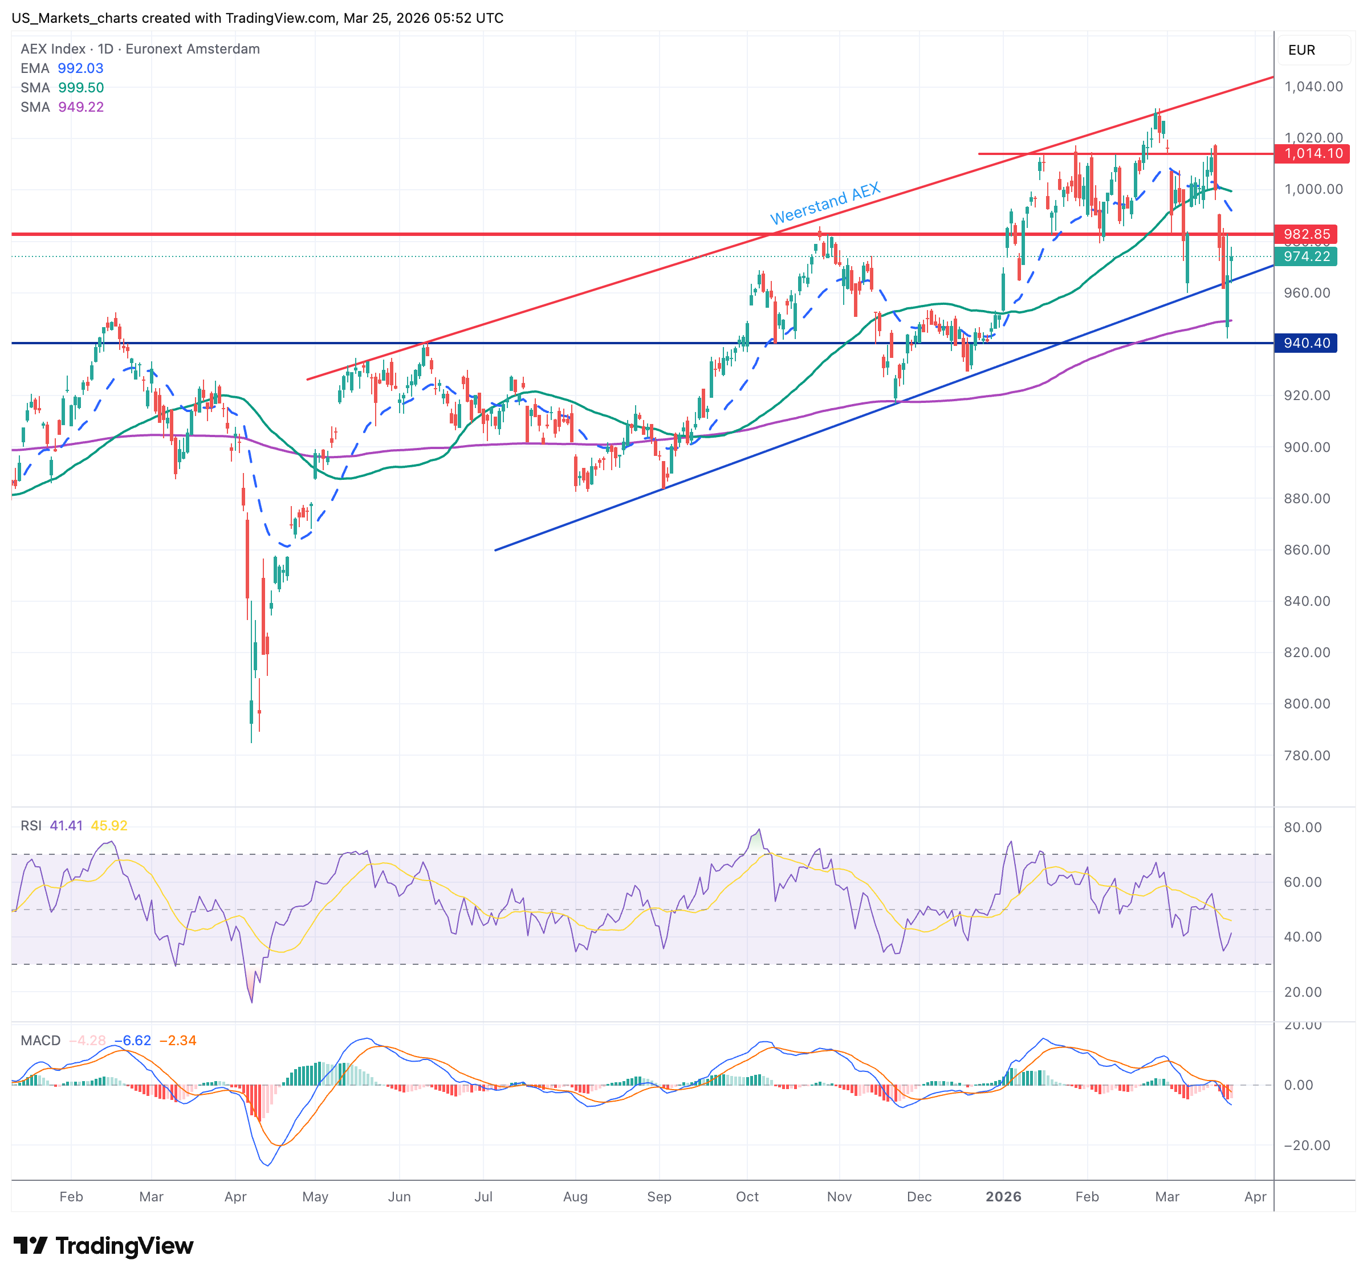The height and width of the screenshot is (1280, 1367).
Task: Select the dark blue 940.40 price label
Action: (1306, 343)
